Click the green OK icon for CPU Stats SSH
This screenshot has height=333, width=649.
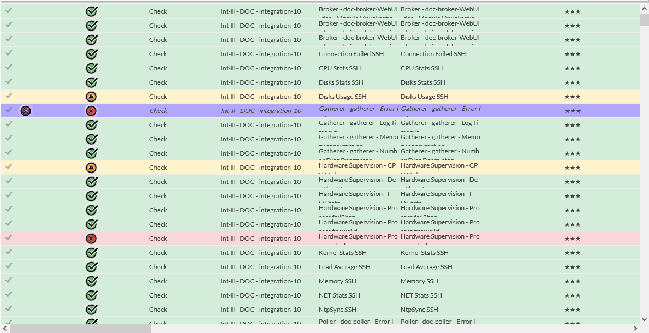click(x=92, y=68)
